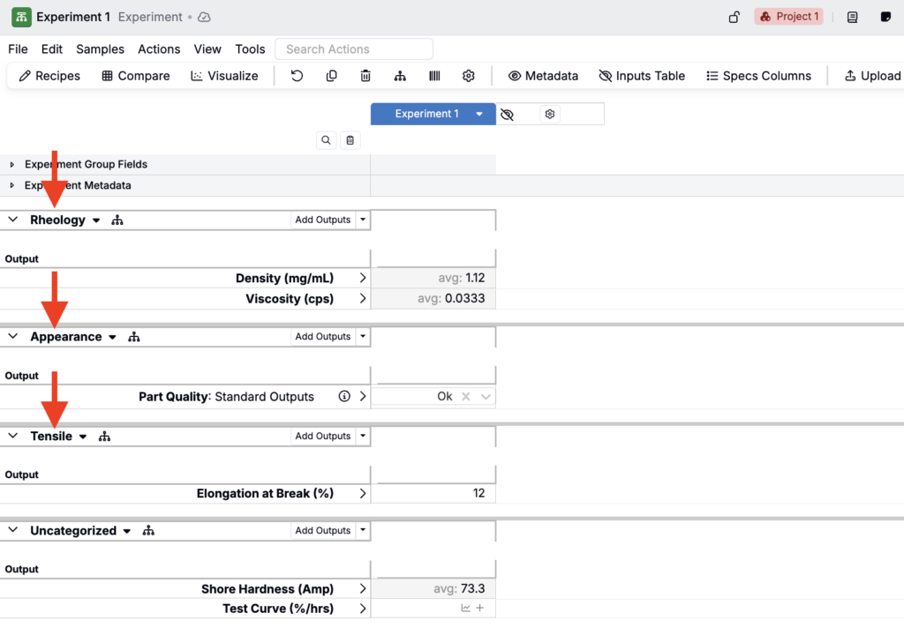Toggle Inputs Table visibility
This screenshot has height=635, width=904.
[x=642, y=76]
